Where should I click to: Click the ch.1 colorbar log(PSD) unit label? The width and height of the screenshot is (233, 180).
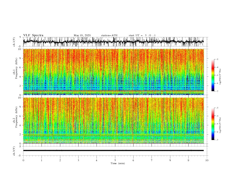pos(220,77)
